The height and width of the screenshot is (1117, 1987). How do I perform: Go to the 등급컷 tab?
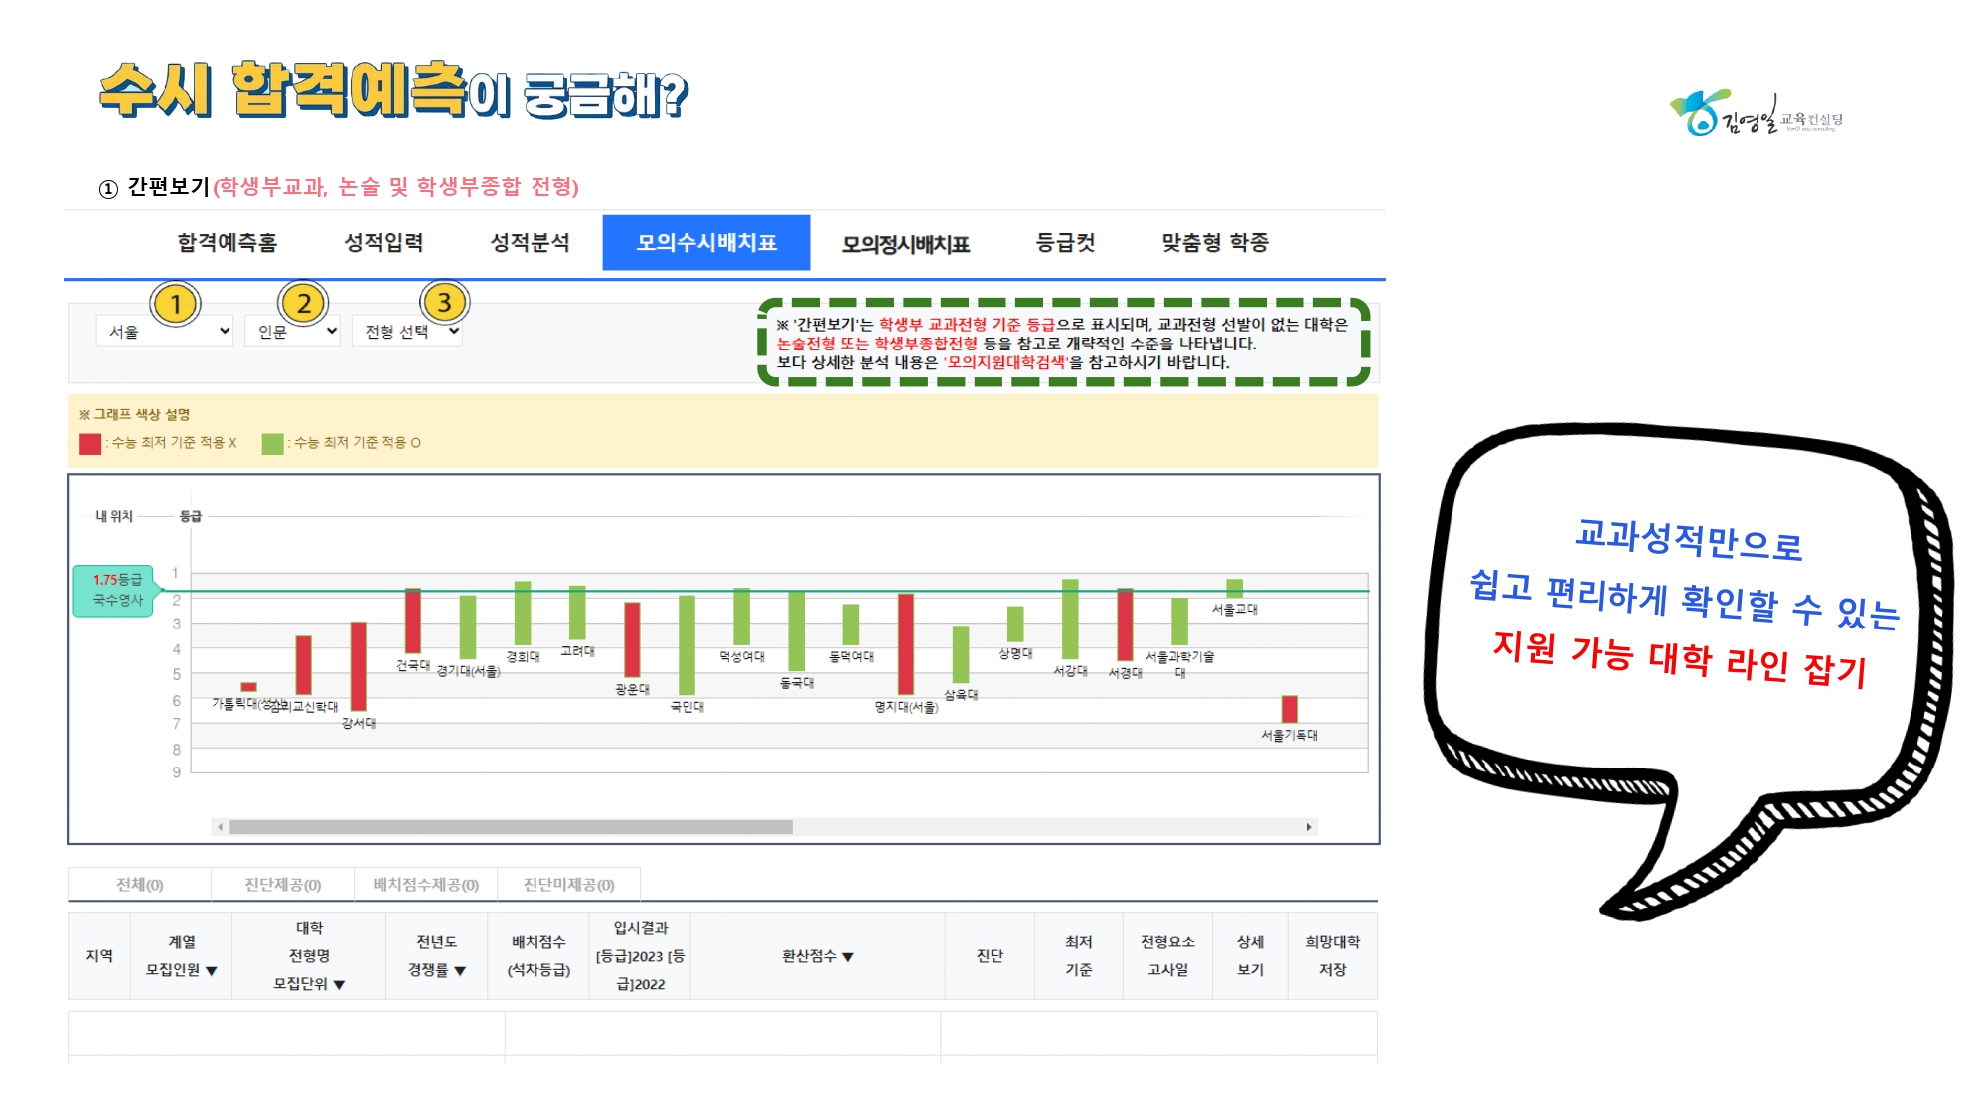tap(1065, 243)
